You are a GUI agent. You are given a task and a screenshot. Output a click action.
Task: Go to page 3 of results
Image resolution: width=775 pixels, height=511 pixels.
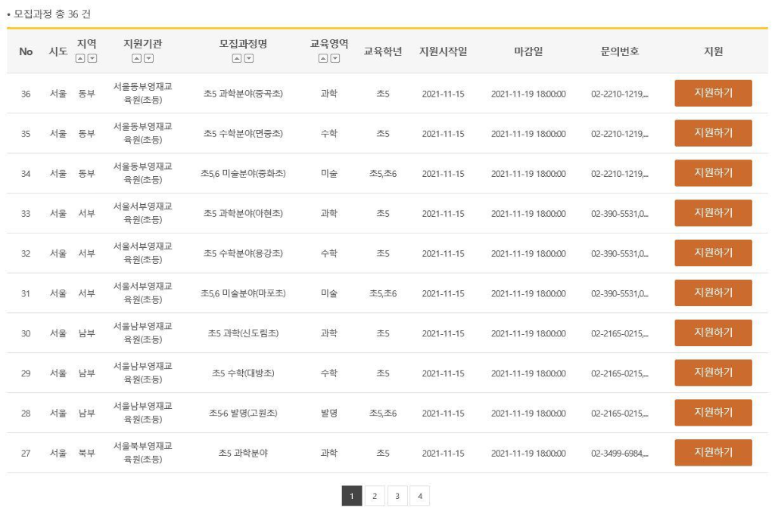pos(397,496)
